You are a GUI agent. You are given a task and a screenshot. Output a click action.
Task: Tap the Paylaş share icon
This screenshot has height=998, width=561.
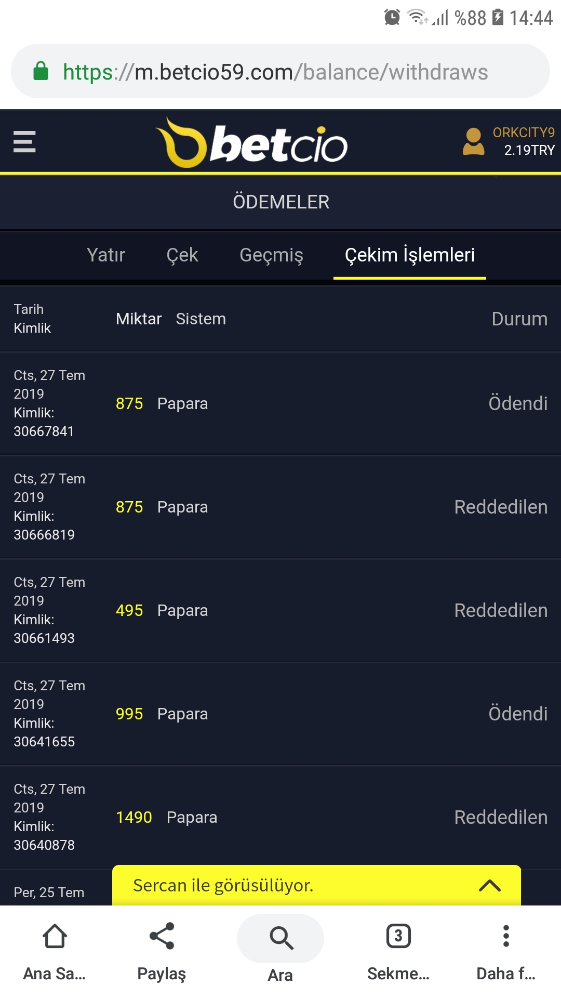(162, 936)
